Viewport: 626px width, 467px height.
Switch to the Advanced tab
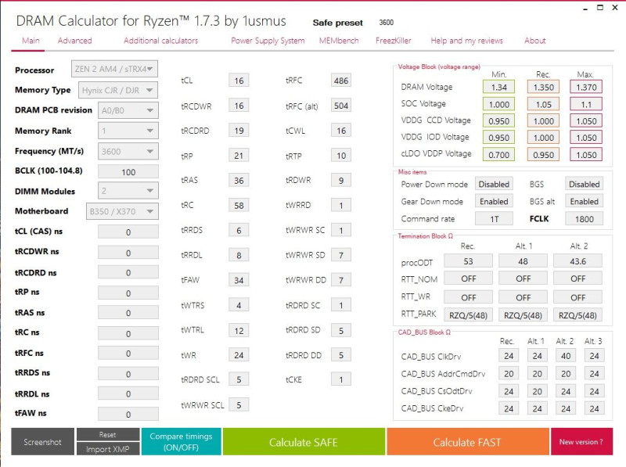74,41
